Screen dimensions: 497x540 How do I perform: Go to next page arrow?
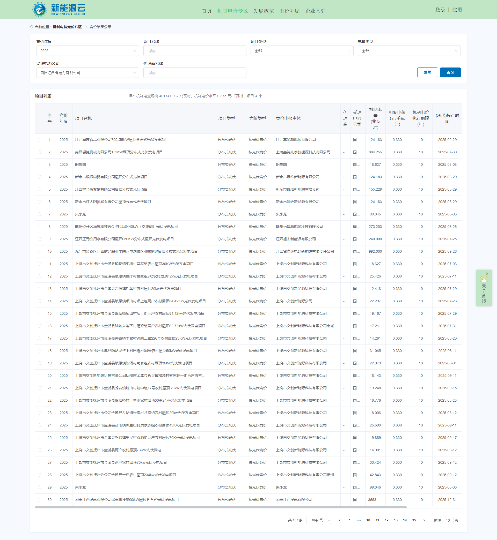(x=424, y=520)
